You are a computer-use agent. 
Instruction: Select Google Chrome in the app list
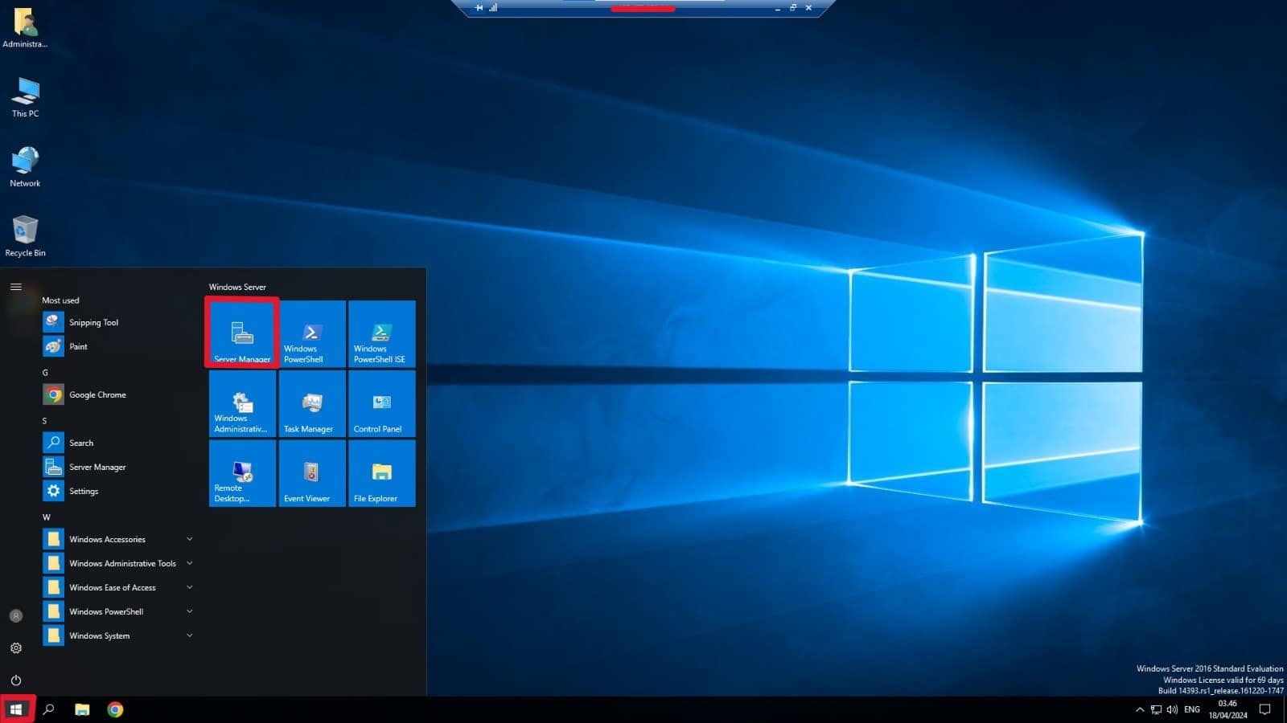pyautogui.click(x=97, y=394)
